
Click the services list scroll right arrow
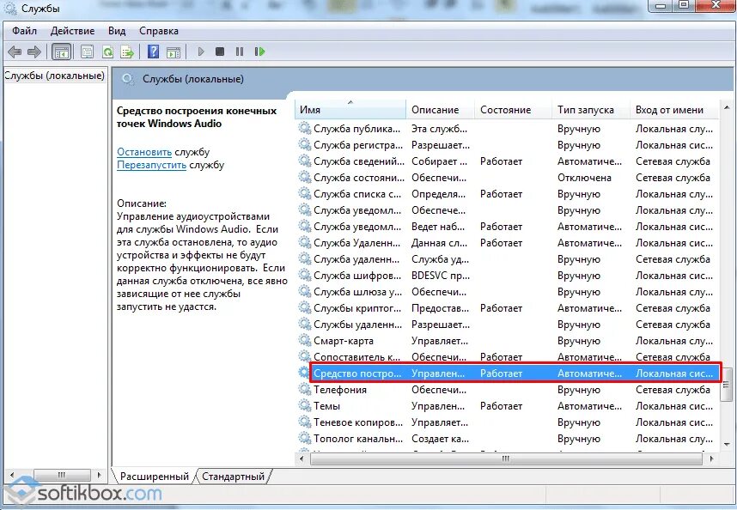pyautogui.click(x=711, y=458)
